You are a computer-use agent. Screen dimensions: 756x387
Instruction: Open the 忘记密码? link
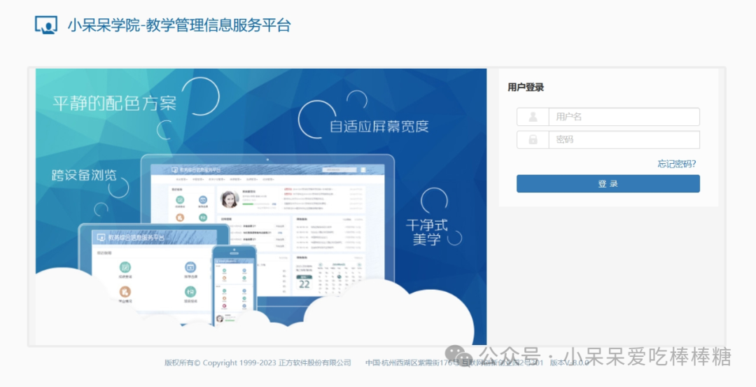point(676,164)
